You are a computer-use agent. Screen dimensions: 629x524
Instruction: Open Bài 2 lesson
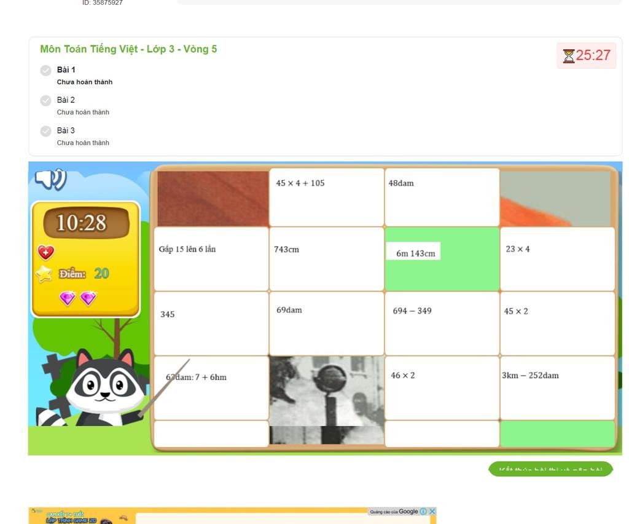[x=66, y=100]
